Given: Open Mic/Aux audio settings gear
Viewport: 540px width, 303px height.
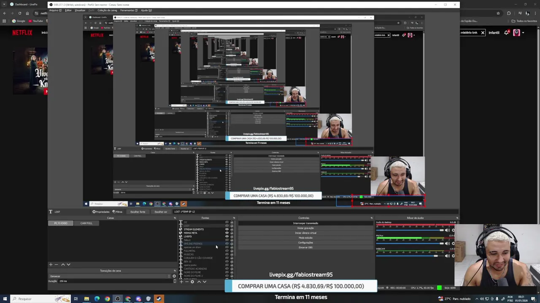Looking at the screenshot, I should 453,243.
